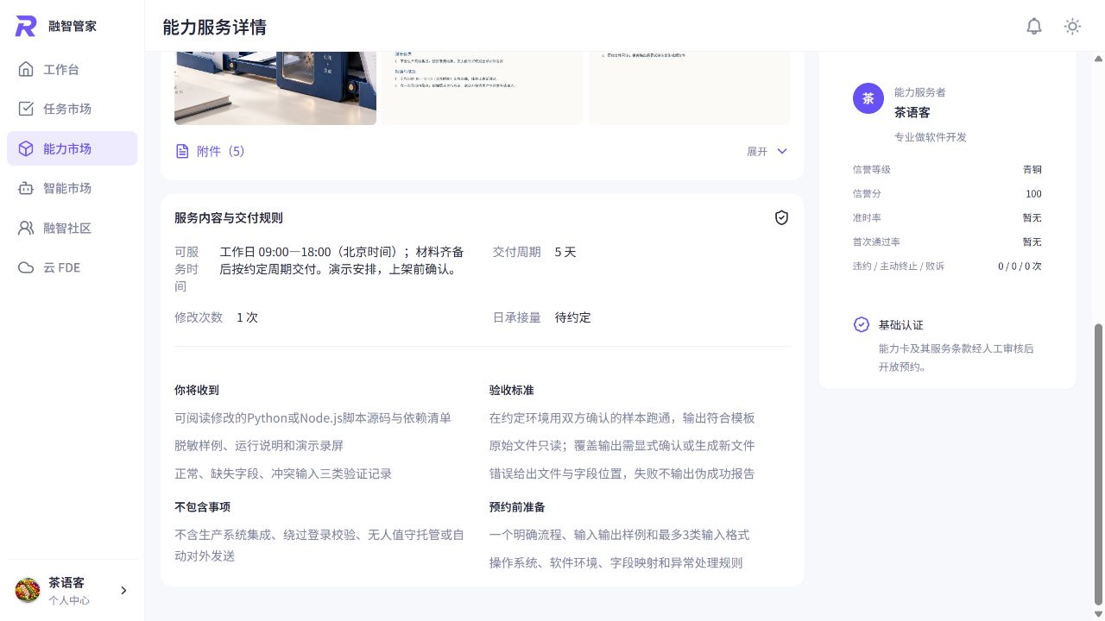Click 预约前准备 heading
This screenshot has width=1105, height=621.
[517, 507]
